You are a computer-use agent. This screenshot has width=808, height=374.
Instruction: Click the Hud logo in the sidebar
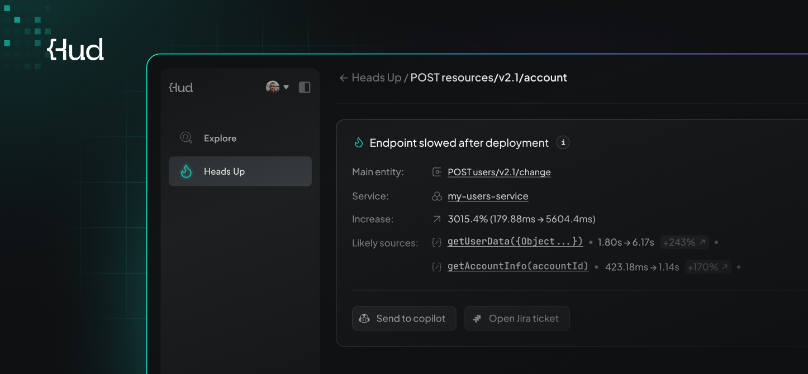click(181, 88)
